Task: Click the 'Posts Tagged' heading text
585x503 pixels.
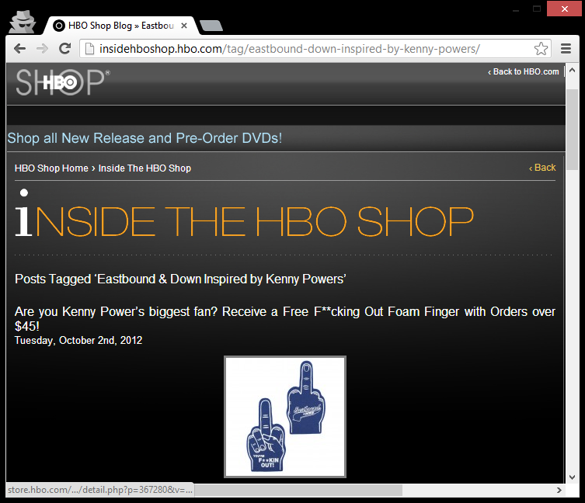Action: pyautogui.click(x=180, y=279)
